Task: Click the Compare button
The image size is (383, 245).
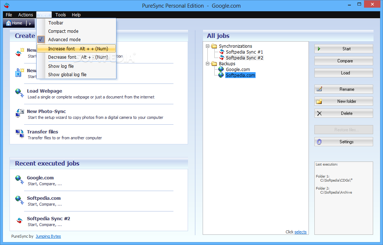Action: (344, 61)
